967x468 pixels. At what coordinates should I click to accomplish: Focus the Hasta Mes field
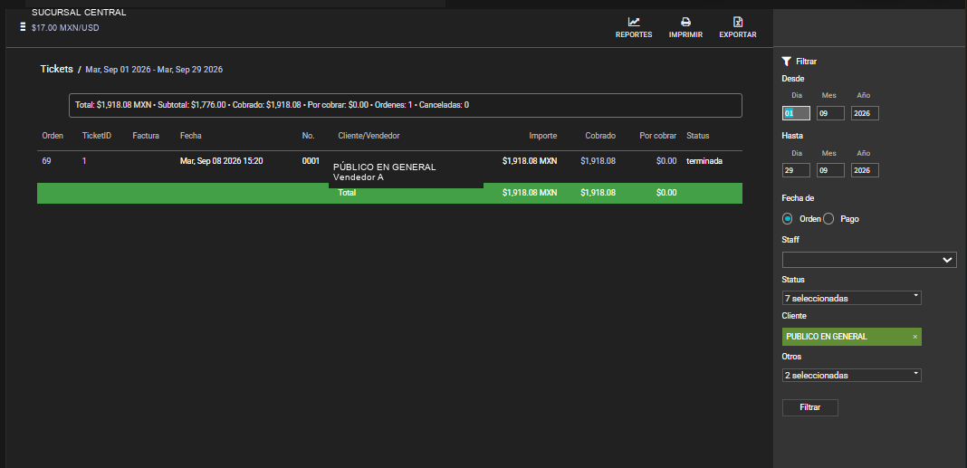(x=830, y=170)
